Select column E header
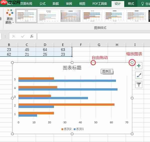This screenshot has width=150, height=142. tap(63, 45)
